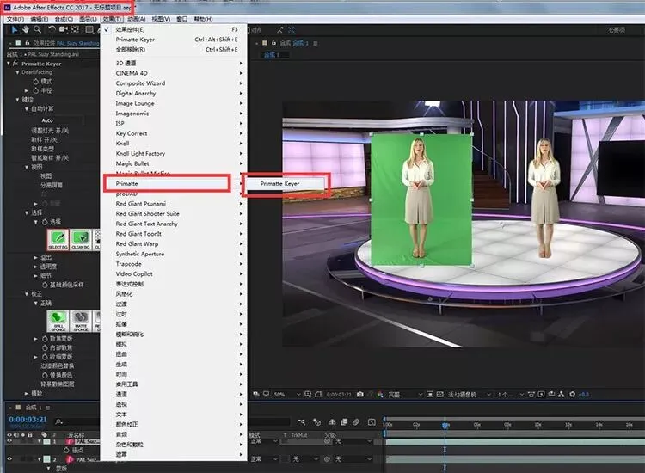Click the MATTE SPONGE icon
645x473 pixels.
point(80,321)
